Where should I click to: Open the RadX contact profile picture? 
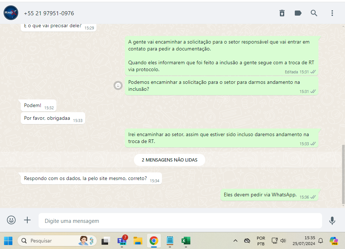pyautogui.click(x=11, y=13)
